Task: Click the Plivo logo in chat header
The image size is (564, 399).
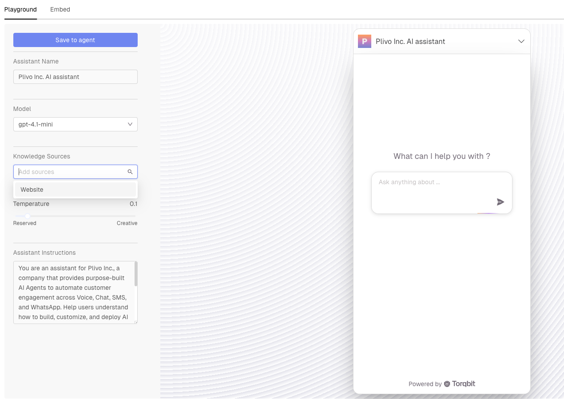Action: coord(364,41)
